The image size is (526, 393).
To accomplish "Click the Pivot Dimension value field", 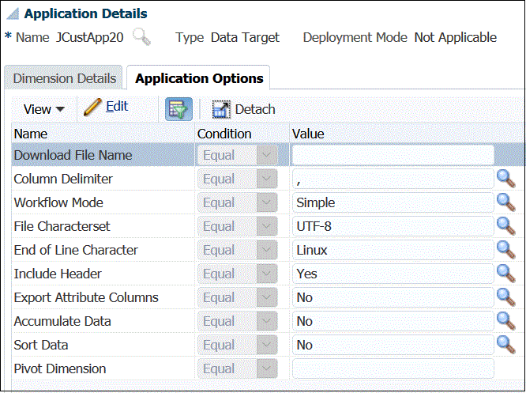I will (393, 368).
